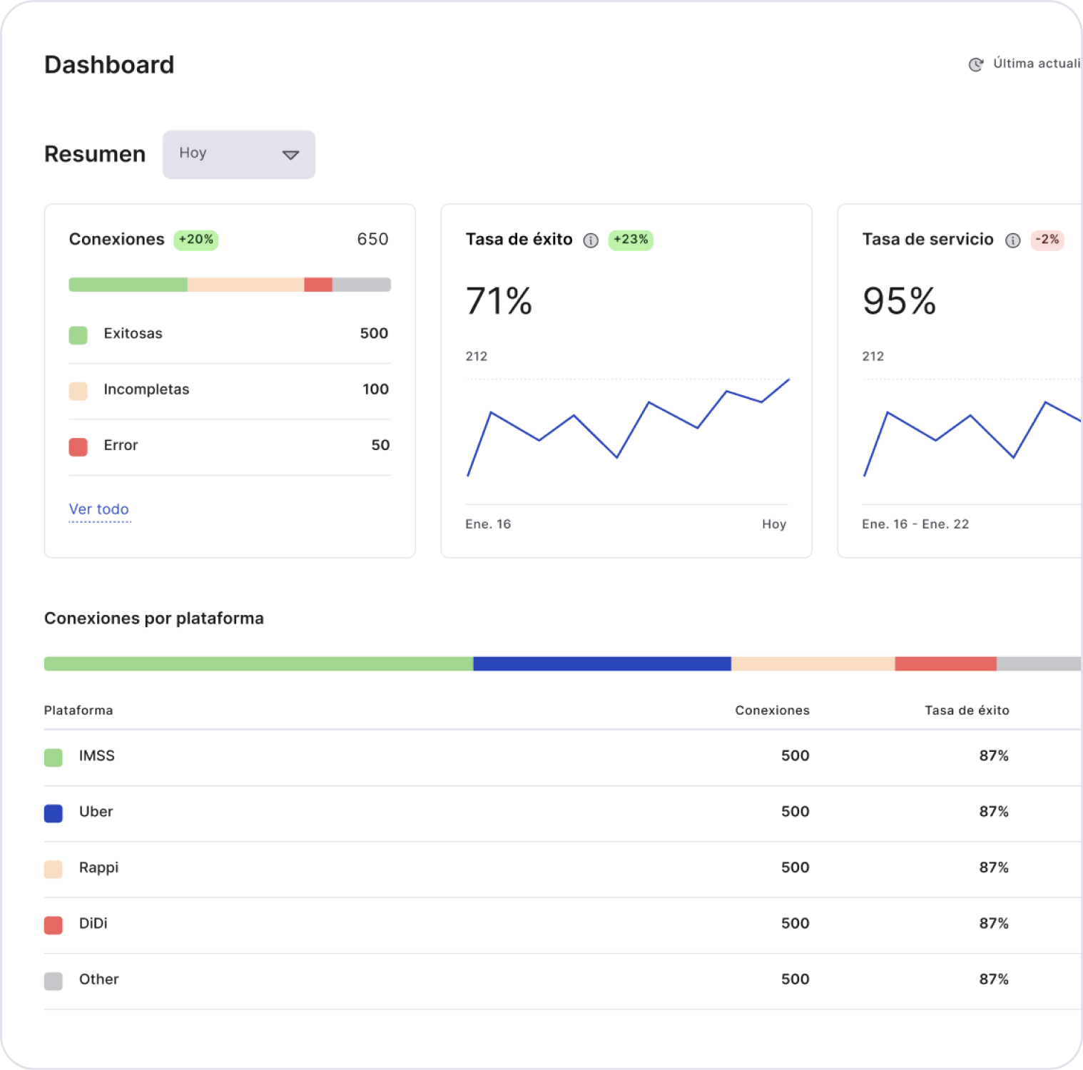Click the +23% badge beside Tasa de éxito
1083x1070 pixels.
pos(631,240)
